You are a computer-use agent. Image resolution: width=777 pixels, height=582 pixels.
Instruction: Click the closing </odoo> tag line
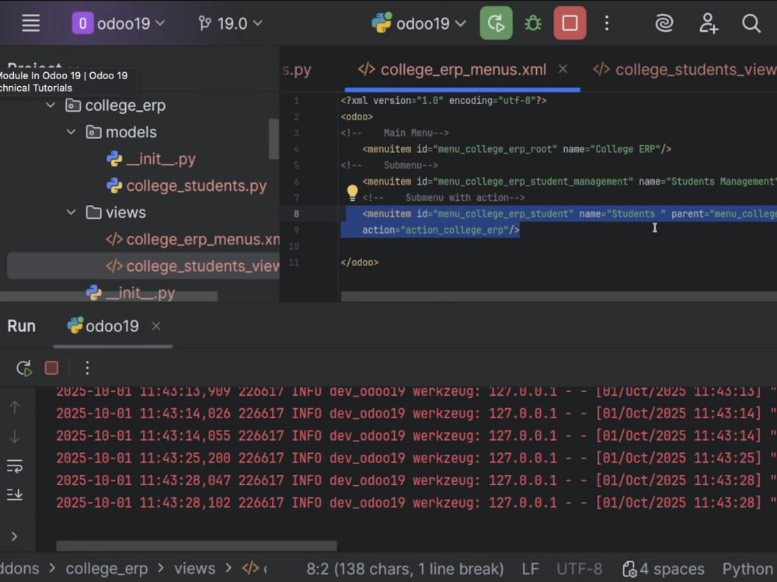coord(359,262)
